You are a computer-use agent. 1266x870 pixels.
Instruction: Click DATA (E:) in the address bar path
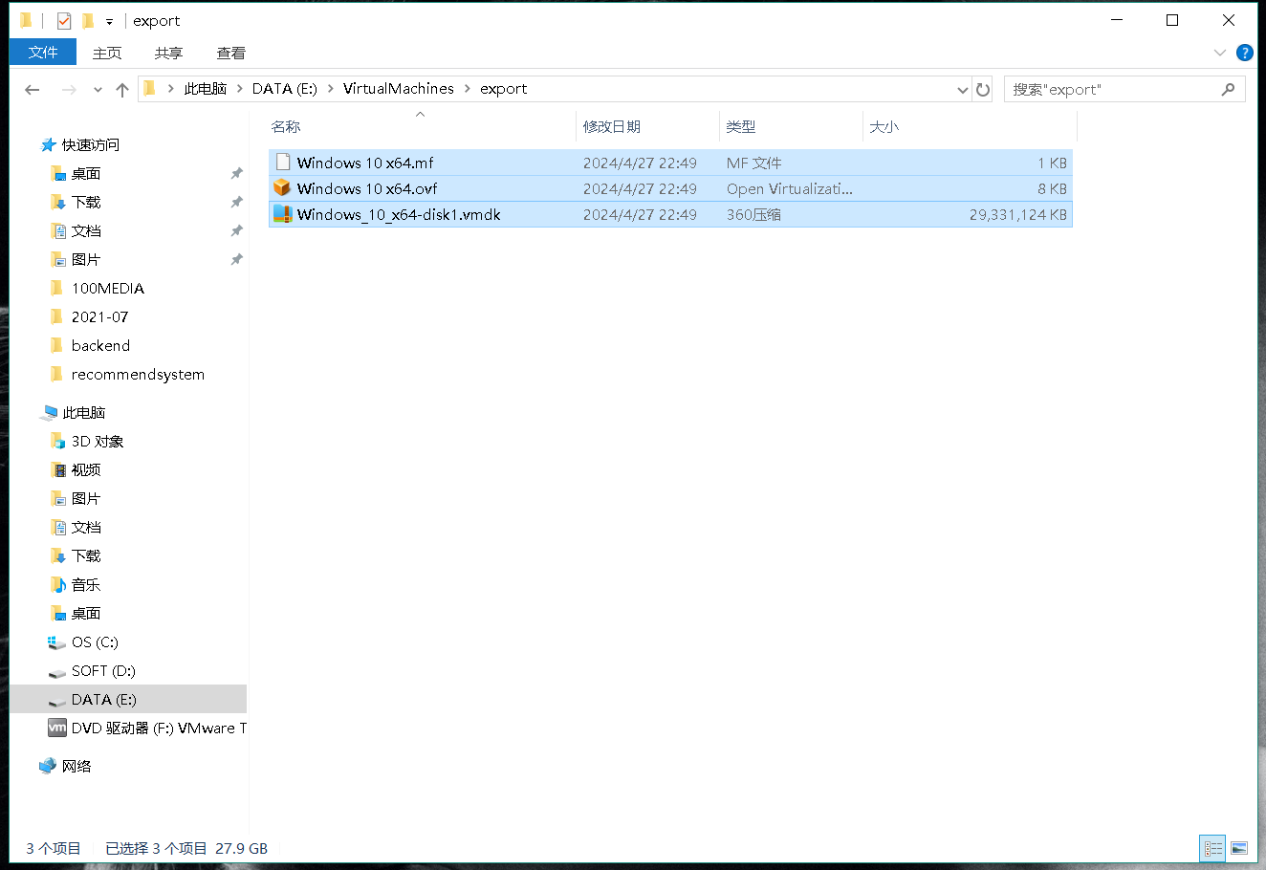284,89
